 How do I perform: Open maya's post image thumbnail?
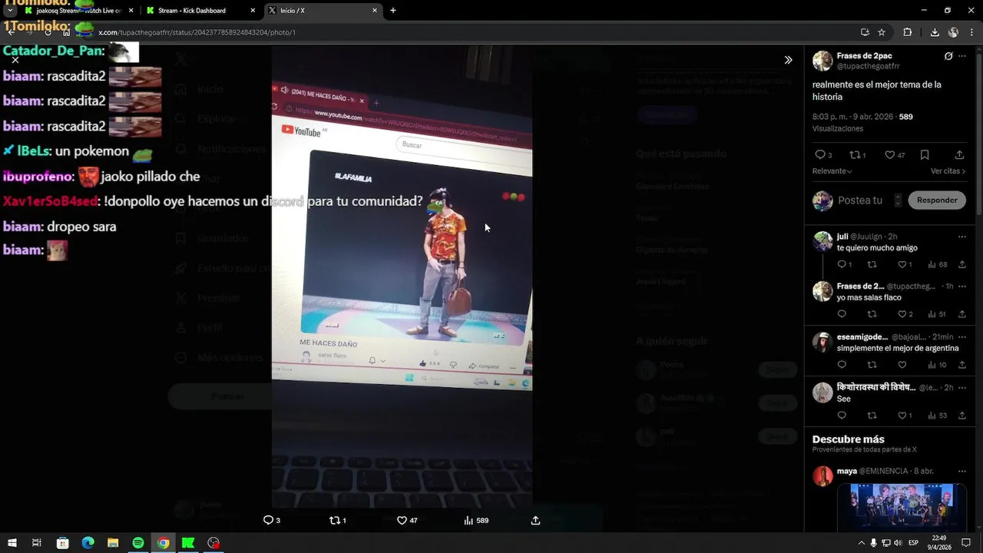(901, 507)
